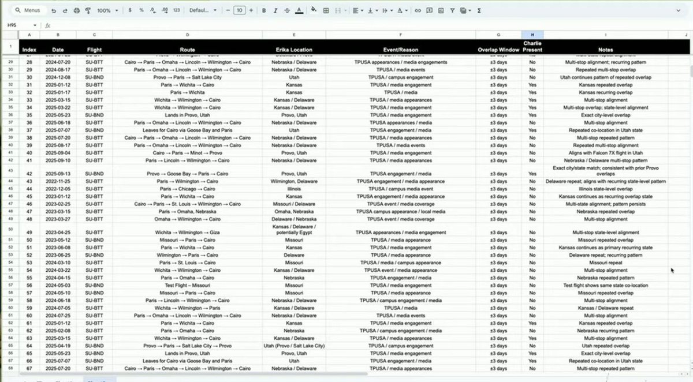693x382 pixels.
Task: Open the Default font dropdown
Action: [202, 10]
